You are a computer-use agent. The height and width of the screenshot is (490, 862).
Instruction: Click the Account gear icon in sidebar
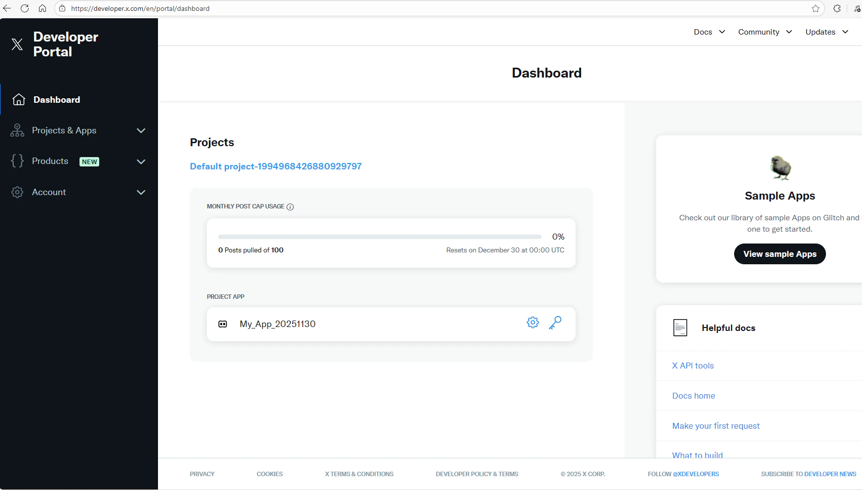pos(17,192)
